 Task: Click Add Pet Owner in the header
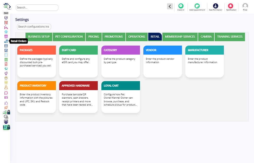[x=216, y=7]
